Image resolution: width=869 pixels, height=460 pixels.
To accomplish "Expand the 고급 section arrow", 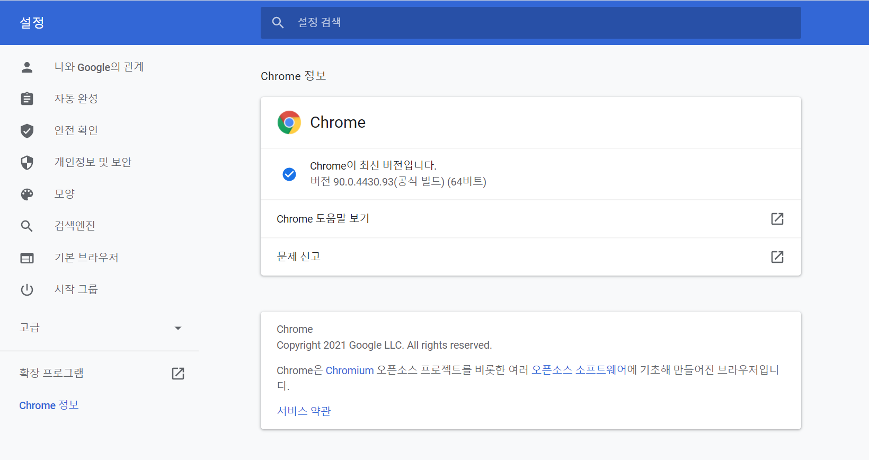I will (178, 328).
